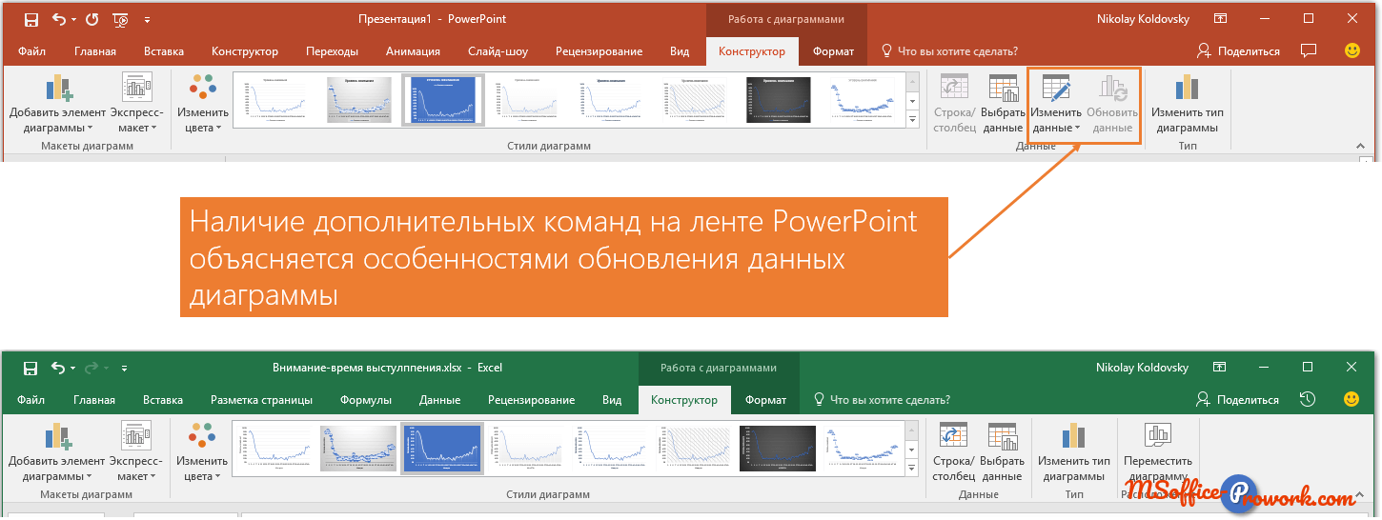Open Анимация tab in PowerPoint

click(413, 51)
